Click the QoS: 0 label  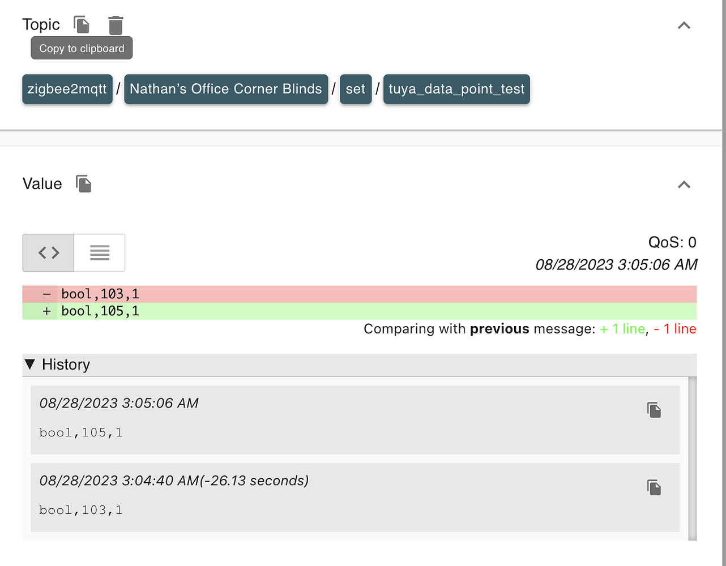(672, 242)
